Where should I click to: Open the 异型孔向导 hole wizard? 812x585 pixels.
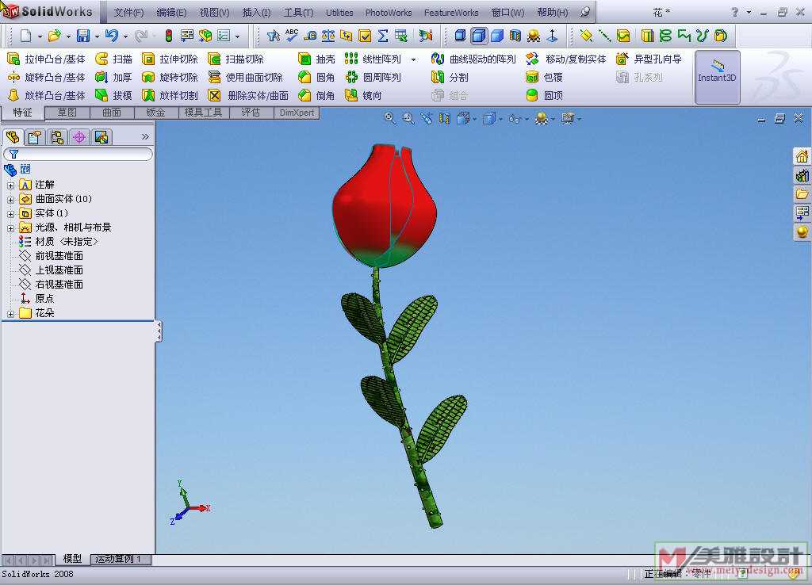click(649, 59)
